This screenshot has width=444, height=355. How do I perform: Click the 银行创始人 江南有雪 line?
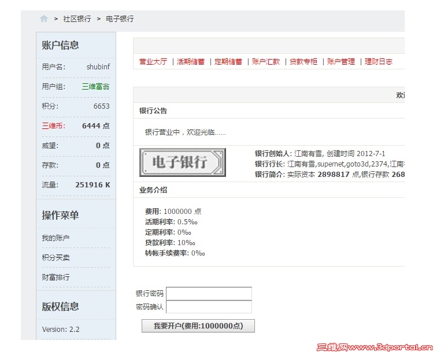click(320, 154)
